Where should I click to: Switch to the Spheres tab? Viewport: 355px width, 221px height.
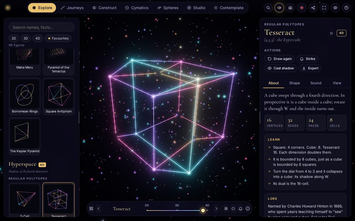(168, 8)
